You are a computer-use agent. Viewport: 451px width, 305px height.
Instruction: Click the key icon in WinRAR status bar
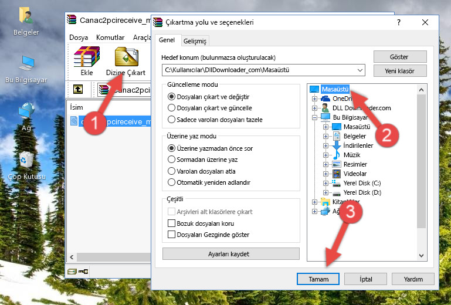pos(83,271)
